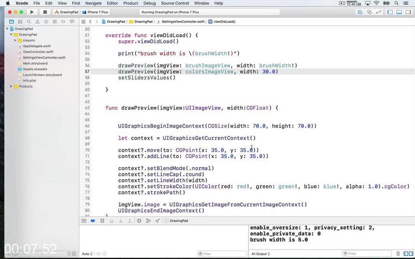Viewport: 415px width, 259px height.
Task: Open the File menu
Action: [37, 3]
